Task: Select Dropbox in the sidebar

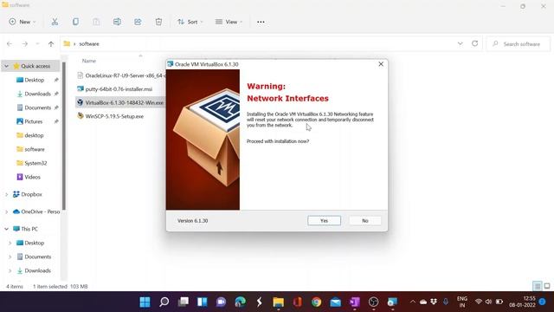Action: pyautogui.click(x=31, y=194)
